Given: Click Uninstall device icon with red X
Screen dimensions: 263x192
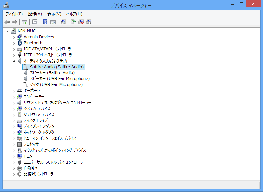Looking at the screenshot, I should pyautogui.click(x=81, y=22).
